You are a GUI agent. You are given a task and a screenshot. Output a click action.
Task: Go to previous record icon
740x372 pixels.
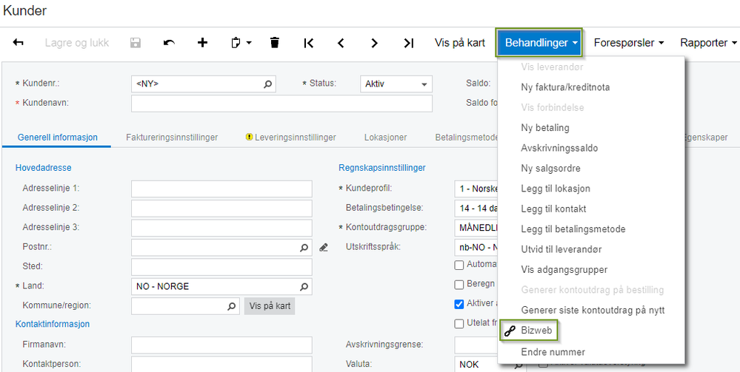341,43
